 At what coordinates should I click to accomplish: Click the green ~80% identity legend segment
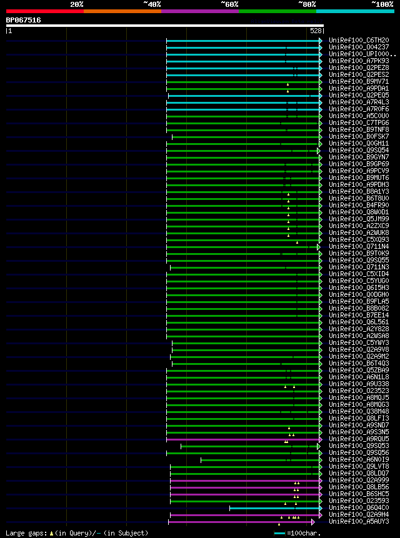pyautogui.click(x=277, y=11)
